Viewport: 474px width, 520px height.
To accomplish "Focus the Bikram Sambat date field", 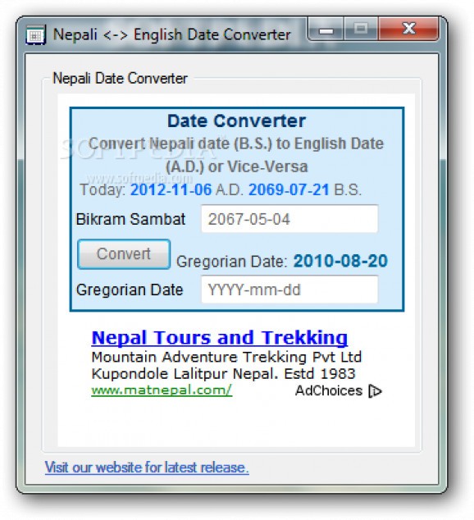I will [289, 219].
